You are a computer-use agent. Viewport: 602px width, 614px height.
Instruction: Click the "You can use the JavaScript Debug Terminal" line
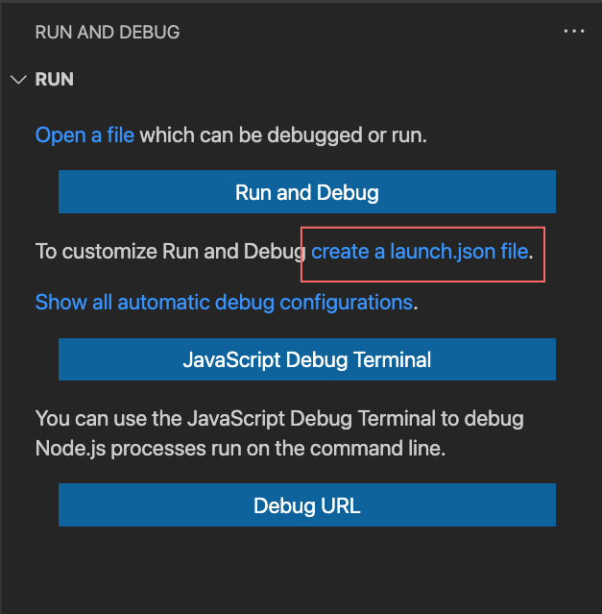pos(279,419)
